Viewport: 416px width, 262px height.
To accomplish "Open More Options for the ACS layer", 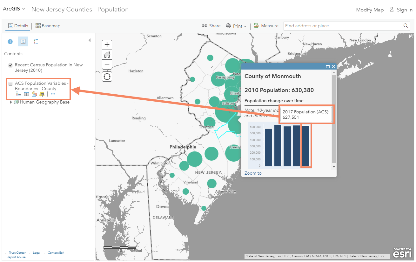I will pyautogui.click(x=53, y=94).
